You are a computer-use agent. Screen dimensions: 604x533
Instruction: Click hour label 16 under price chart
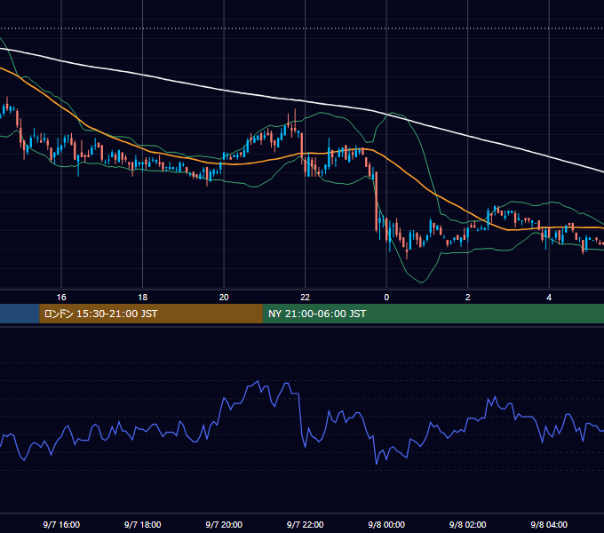(61, 298)
